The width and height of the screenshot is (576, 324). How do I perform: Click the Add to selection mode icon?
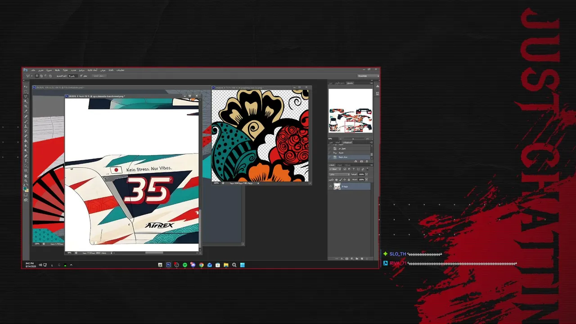pos(40,76)
